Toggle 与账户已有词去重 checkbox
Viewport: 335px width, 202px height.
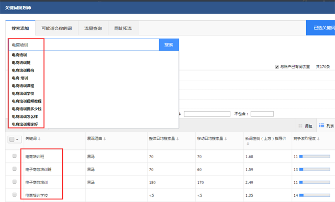tap(277, 67)
